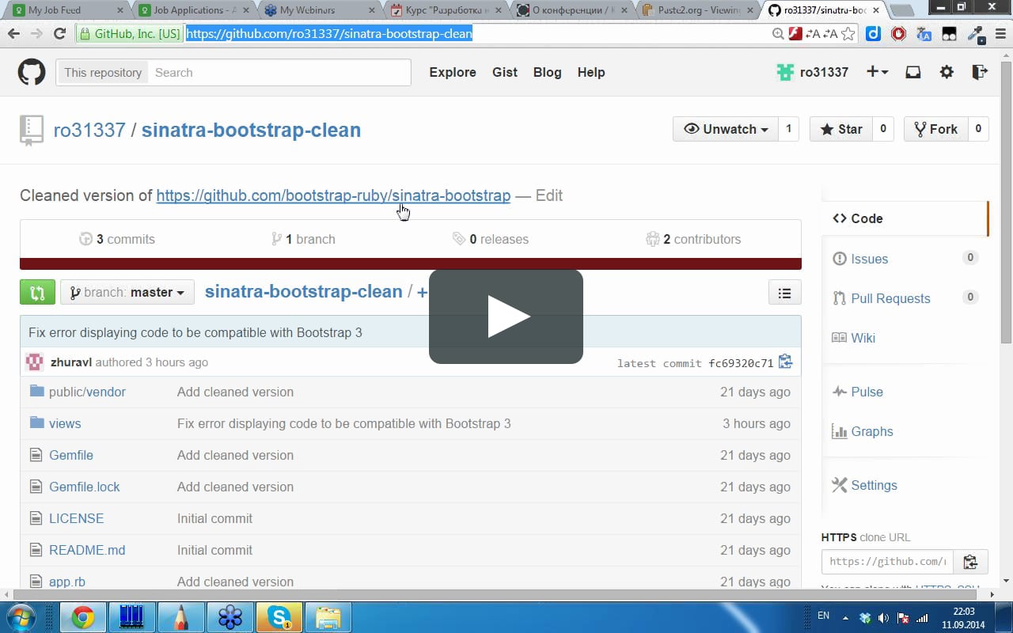The width and height of the screenshot is (1013, 633).
Task: Open the README.md file
Action: pyautogui.click(x=87, y=550)
